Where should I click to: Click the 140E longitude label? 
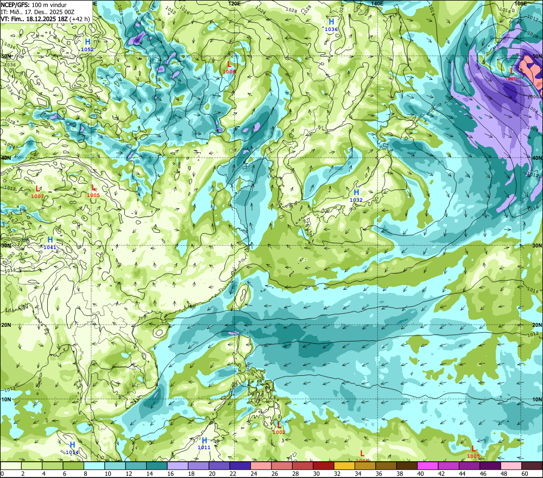tap(377, 3)
